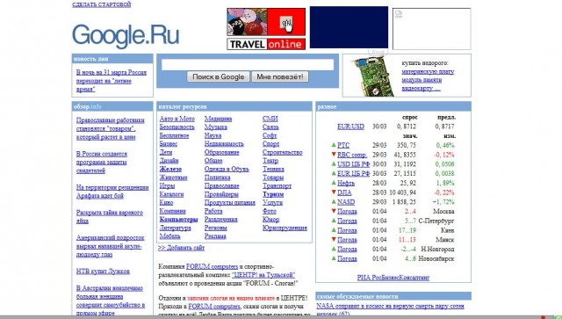Open 'СМИ' catalog category
Screen dimensions: 562x319
[x=270, y=119]
